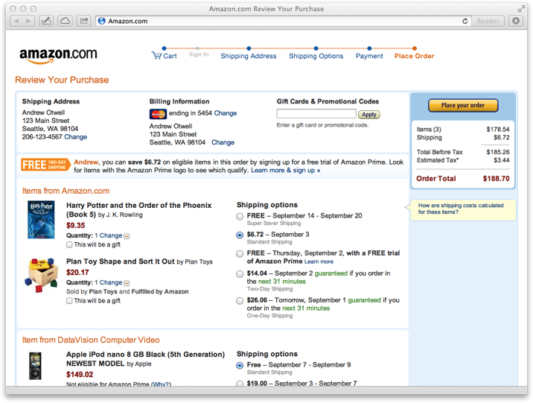Open Learn more about Amazon Prime trial
The width and height of the screenshot is (533, 403).
(x=319, y=261)
